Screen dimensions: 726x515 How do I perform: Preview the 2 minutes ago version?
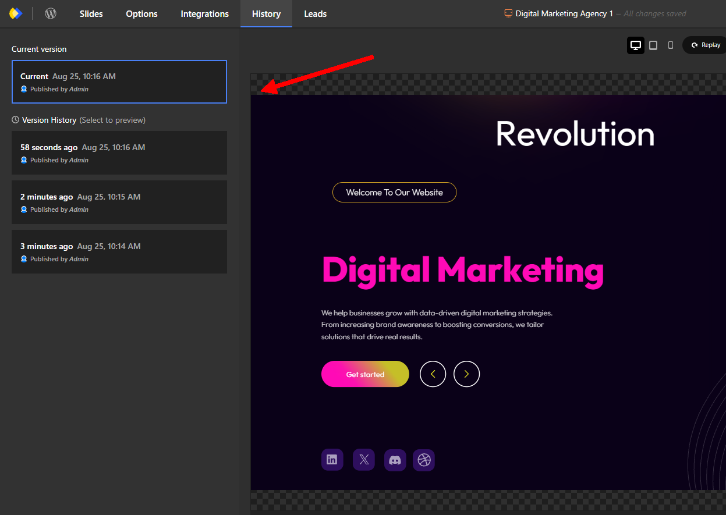point(119,202)
